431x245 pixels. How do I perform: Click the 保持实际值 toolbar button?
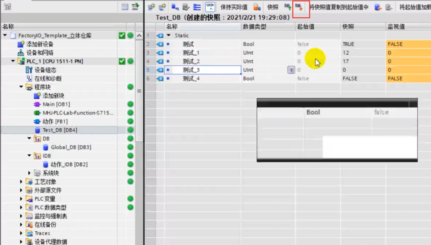[234, 7]
